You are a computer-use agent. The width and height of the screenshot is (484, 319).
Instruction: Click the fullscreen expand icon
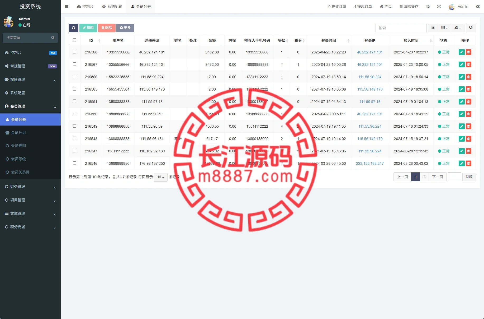click(439, 7)
